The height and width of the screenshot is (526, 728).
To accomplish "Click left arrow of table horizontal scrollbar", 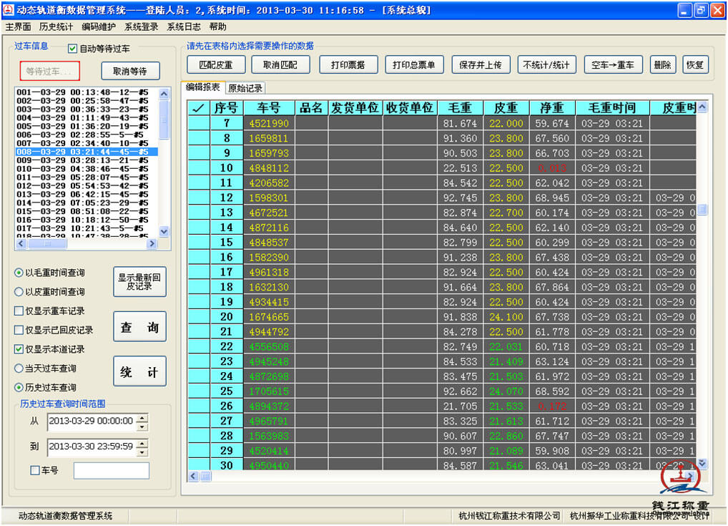I will point(194,476).
